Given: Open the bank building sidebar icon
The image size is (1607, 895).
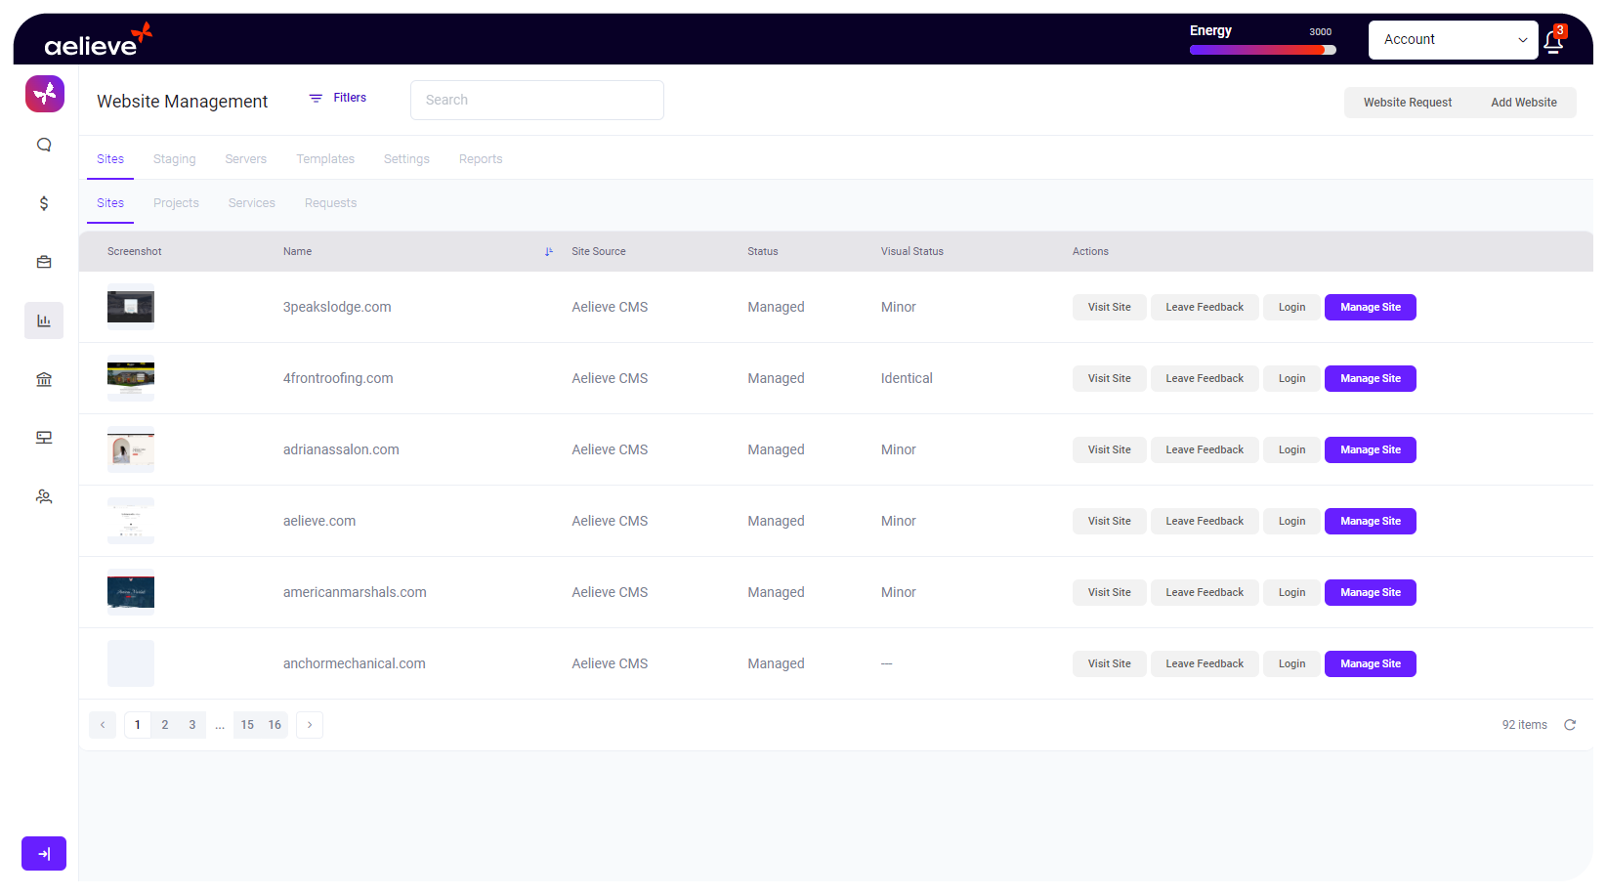Looking at the screenshot, I should coord(44,379).
